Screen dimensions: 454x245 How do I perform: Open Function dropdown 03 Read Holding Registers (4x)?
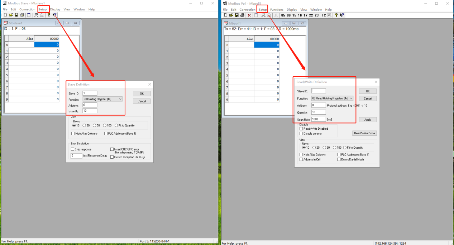pos(333,98)
